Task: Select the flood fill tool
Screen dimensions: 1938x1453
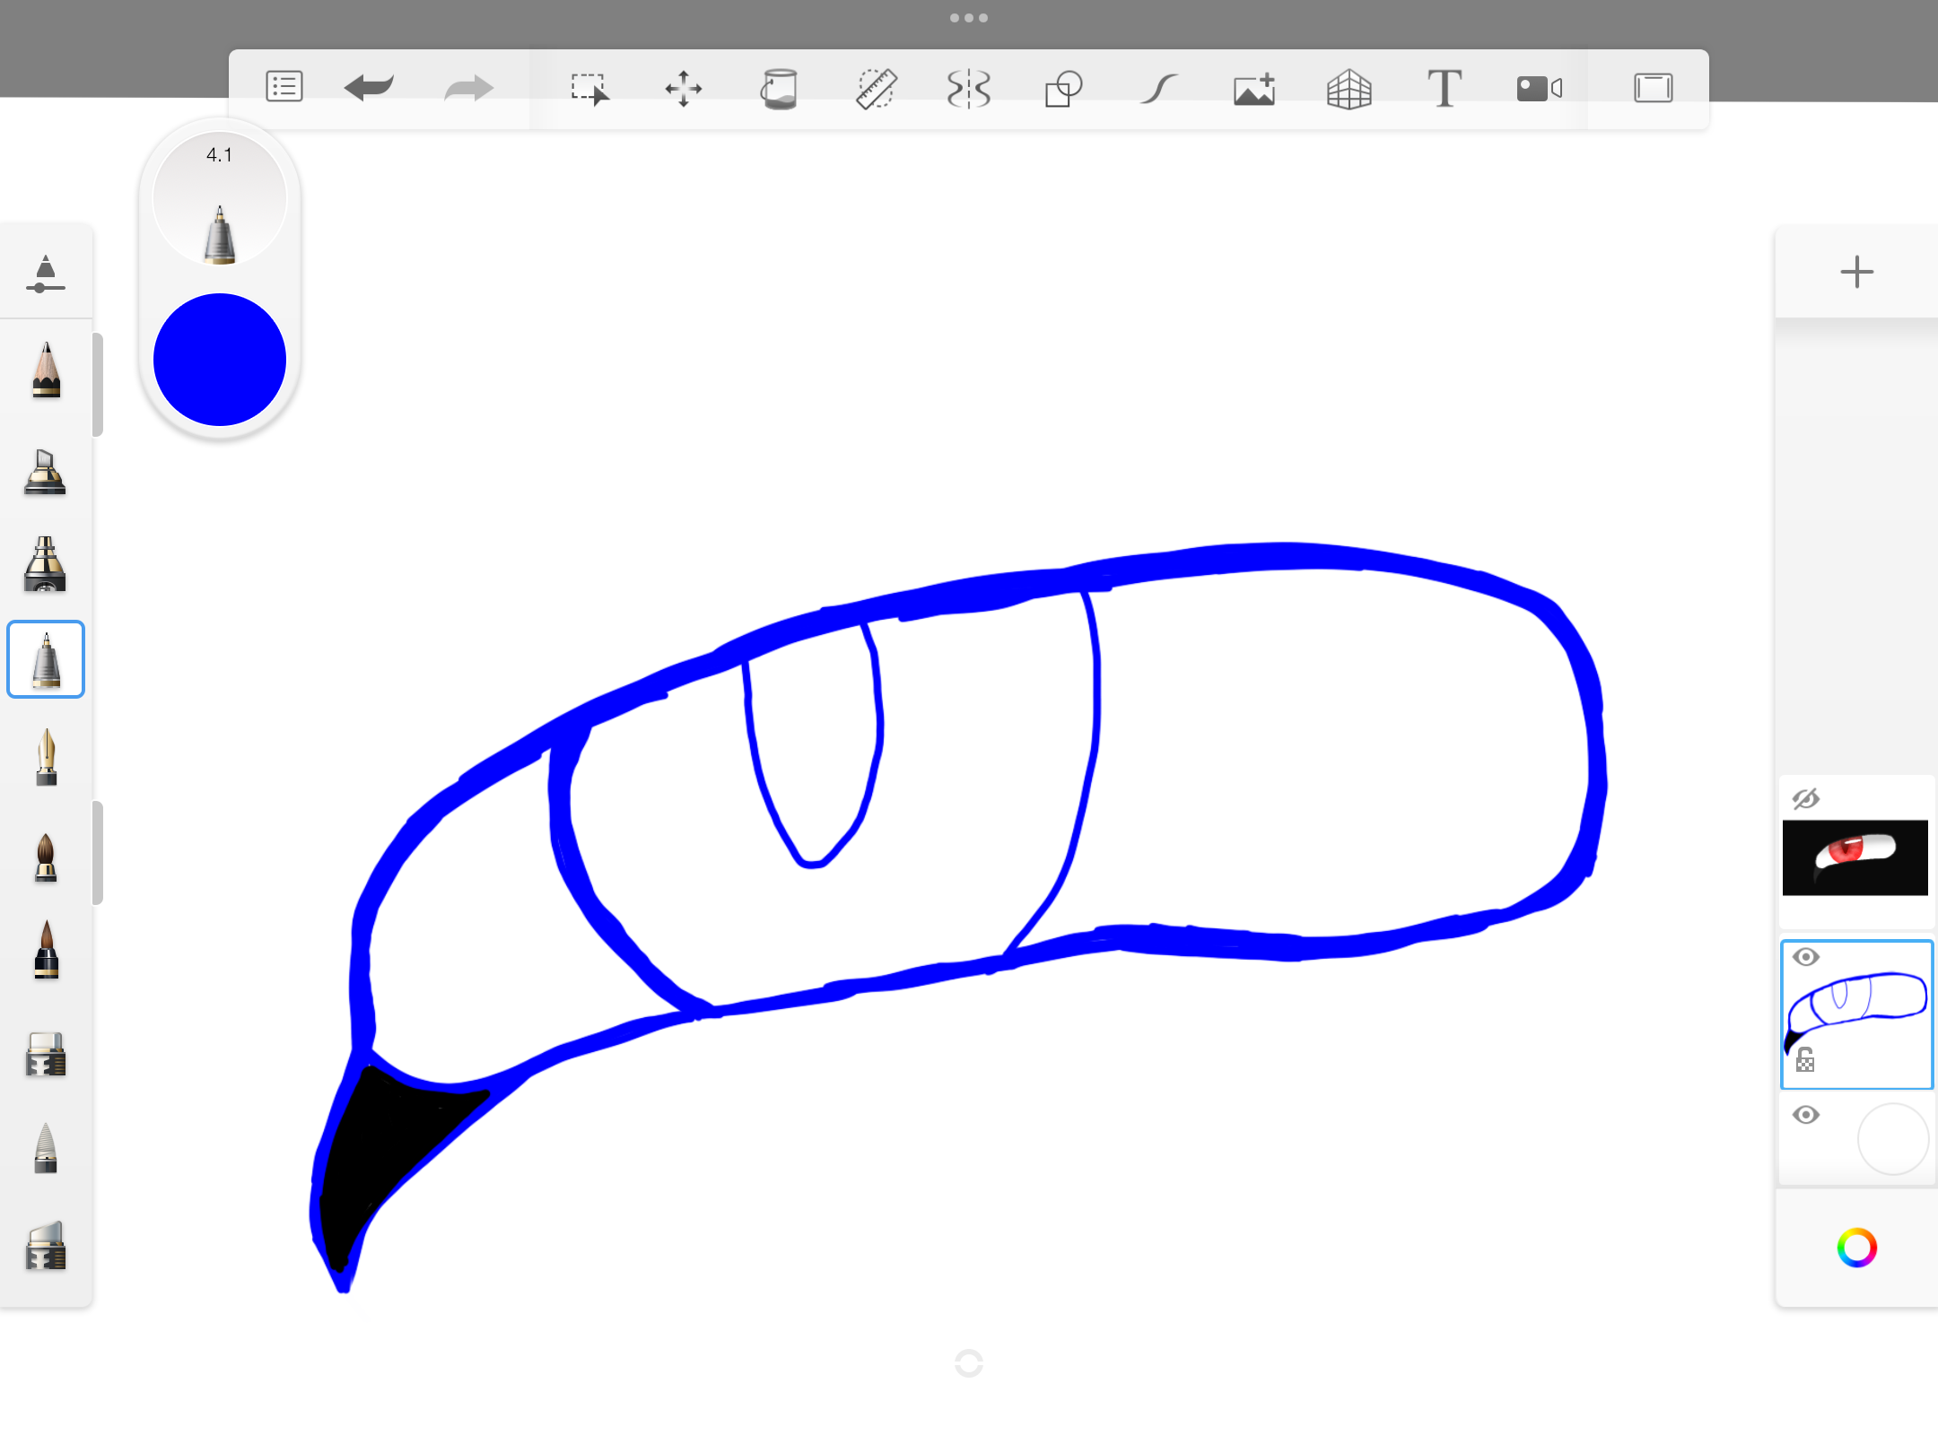Action: [780, 88]
